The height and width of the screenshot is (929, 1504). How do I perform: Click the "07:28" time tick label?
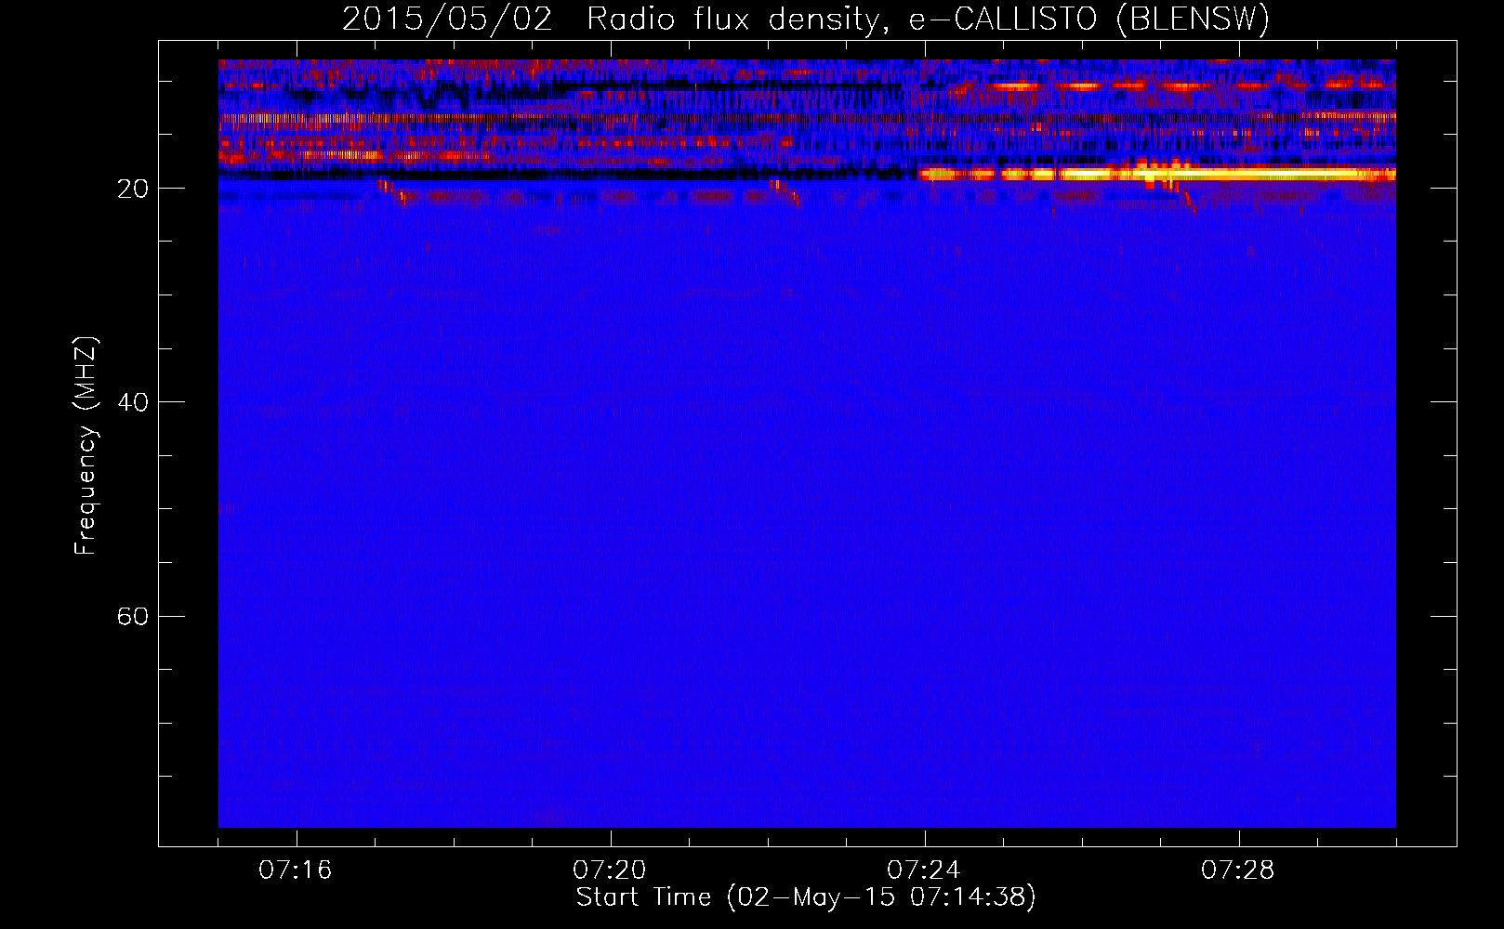tap(1238, 870)
